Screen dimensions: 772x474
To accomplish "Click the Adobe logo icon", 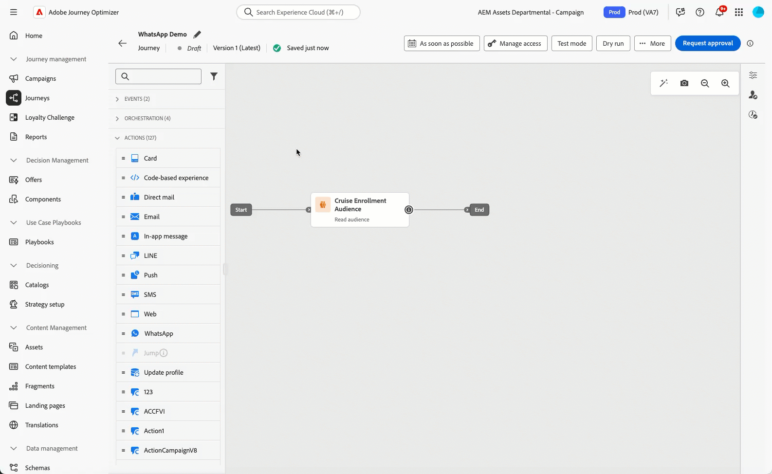I will 39,12.
